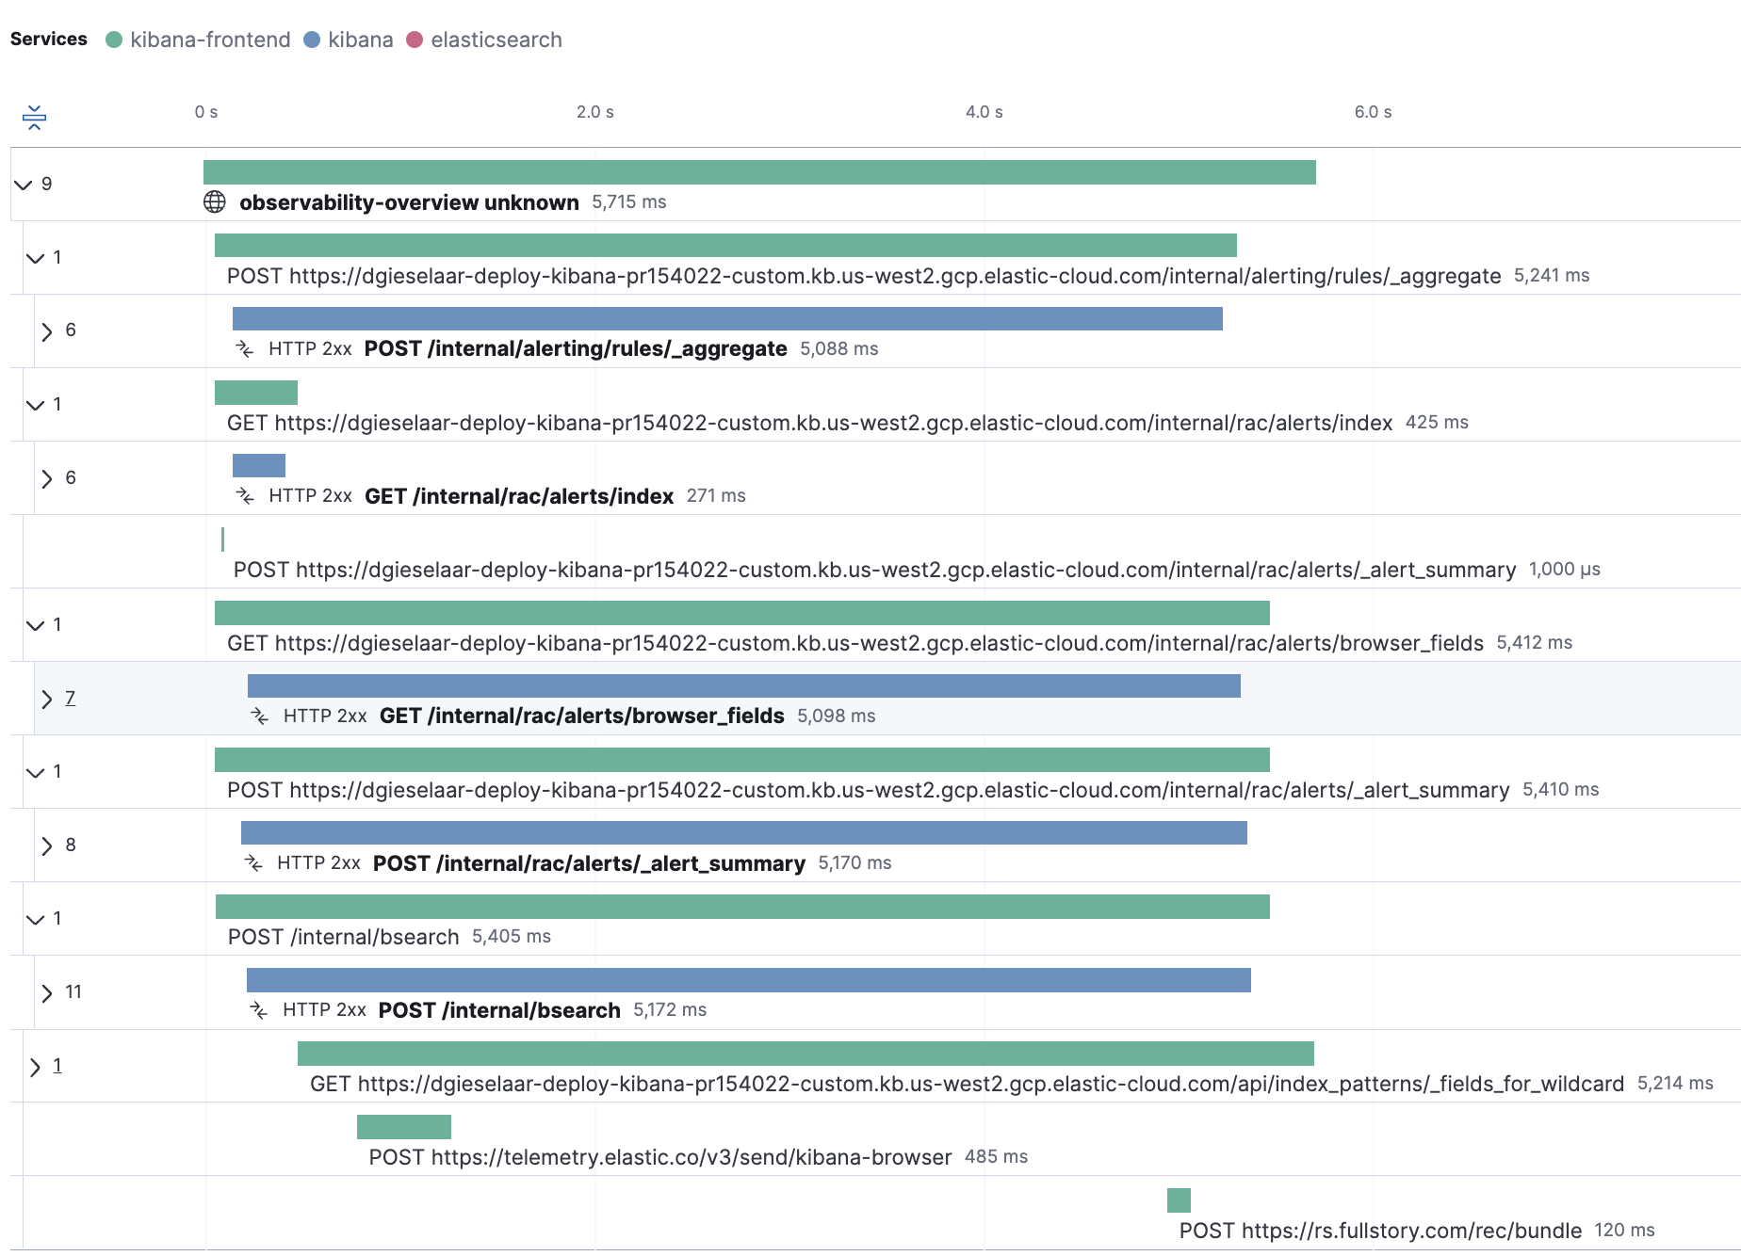Click the merge icon beside GET /internal/rac/alerts/index

[x=247, y=495]
